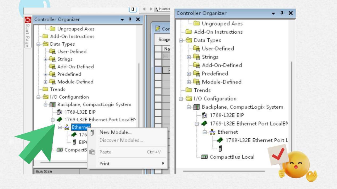The height and width of the screenshot is (189, 337).
Task: Collapse I/O Configuration in the left organizer
Action: [38, 97]
